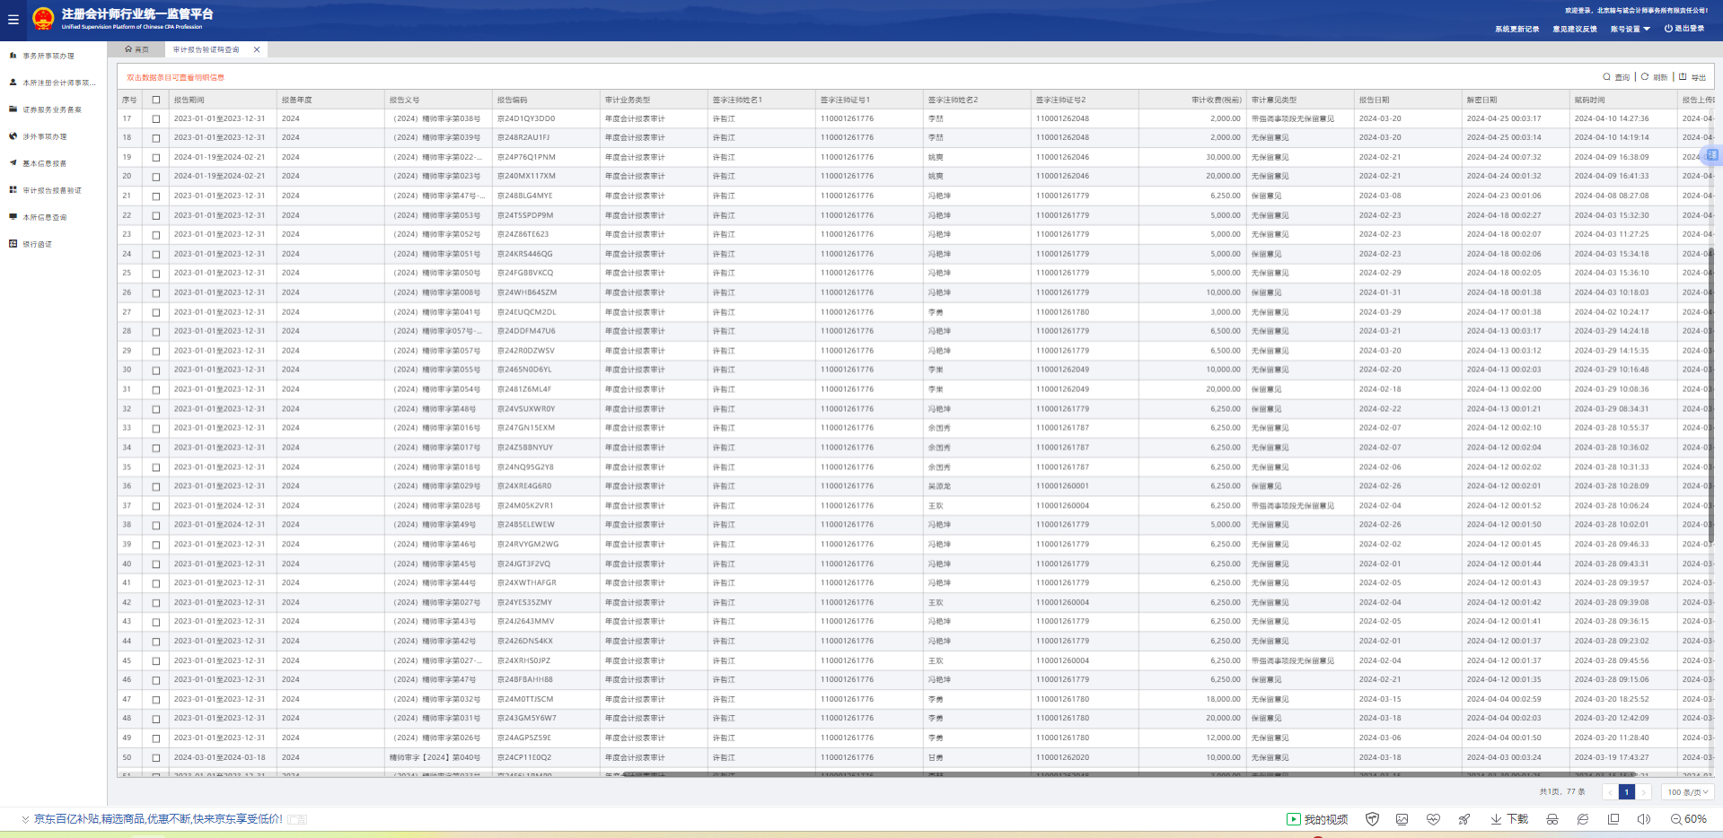
Task: Click the 系统更新记录 link
Action: (x=1516, y=29)
